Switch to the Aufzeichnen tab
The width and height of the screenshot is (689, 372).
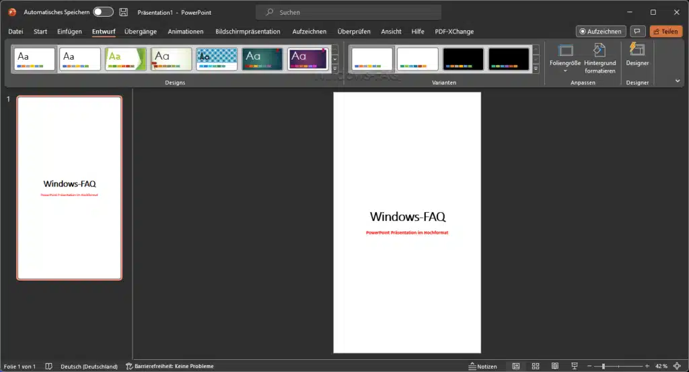(310, 32)
